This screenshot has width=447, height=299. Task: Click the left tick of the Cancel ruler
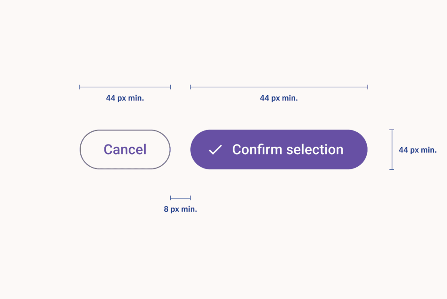point(80,86)
